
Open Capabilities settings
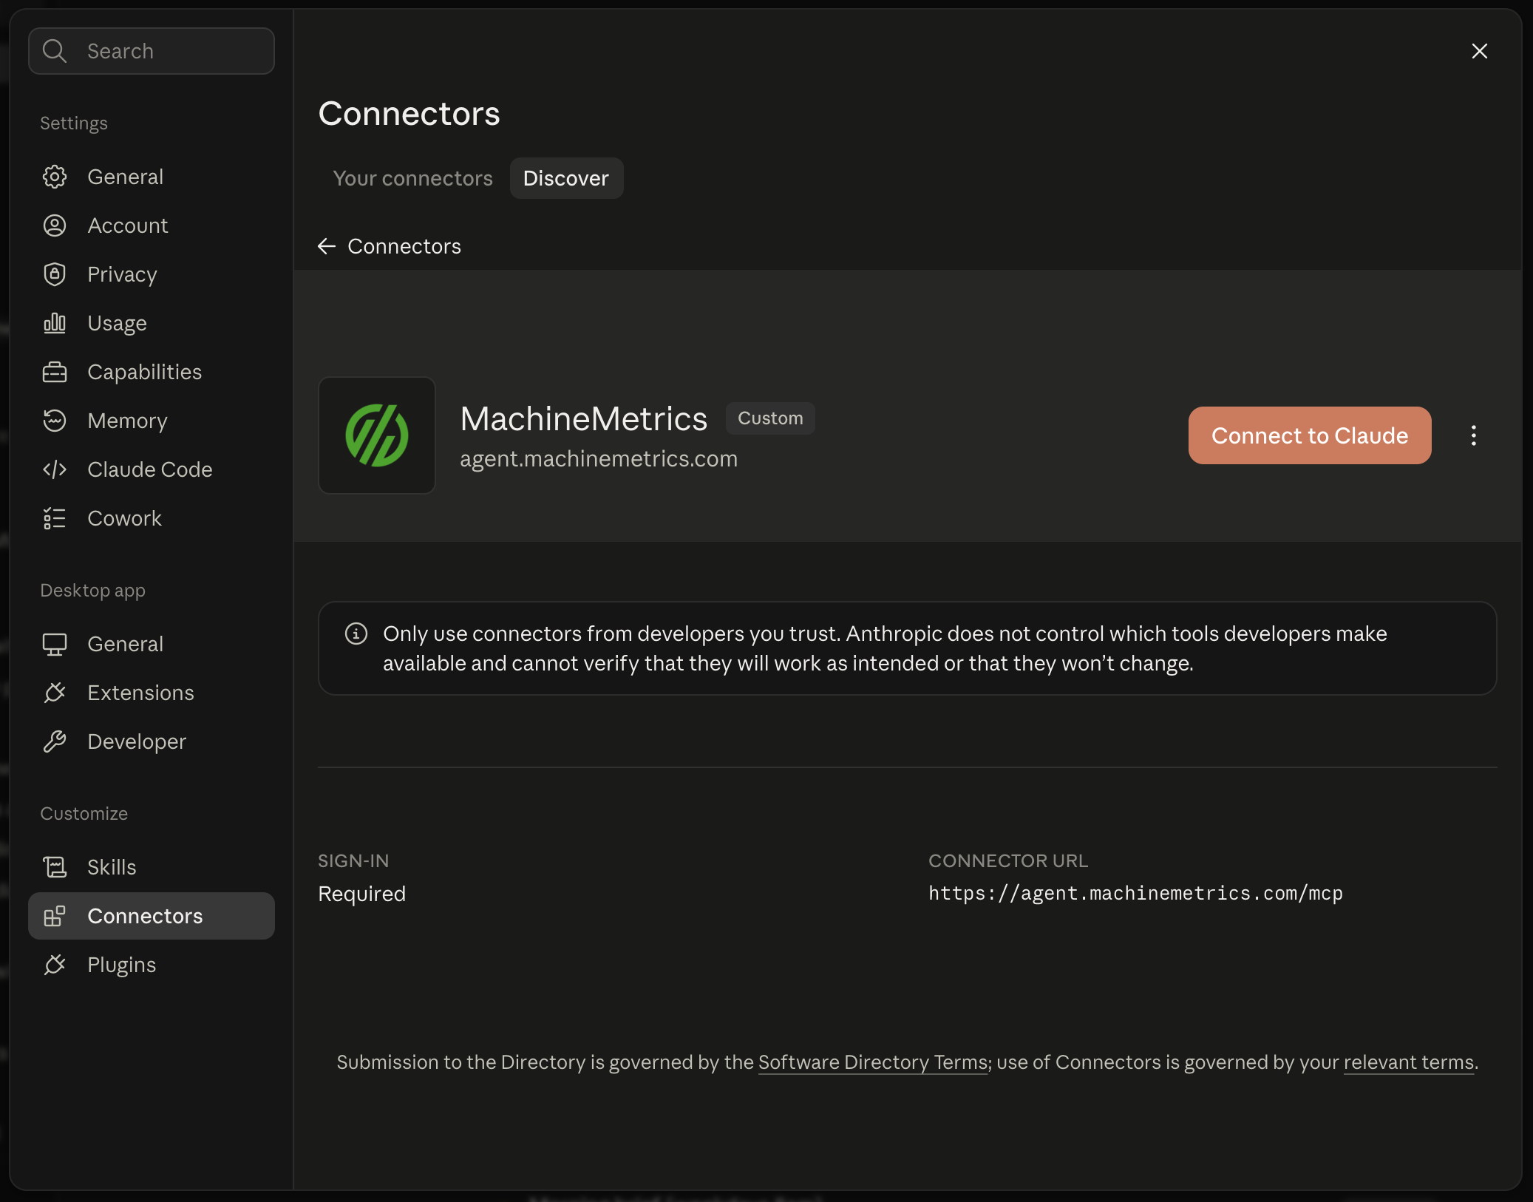(x=152, y=372)
